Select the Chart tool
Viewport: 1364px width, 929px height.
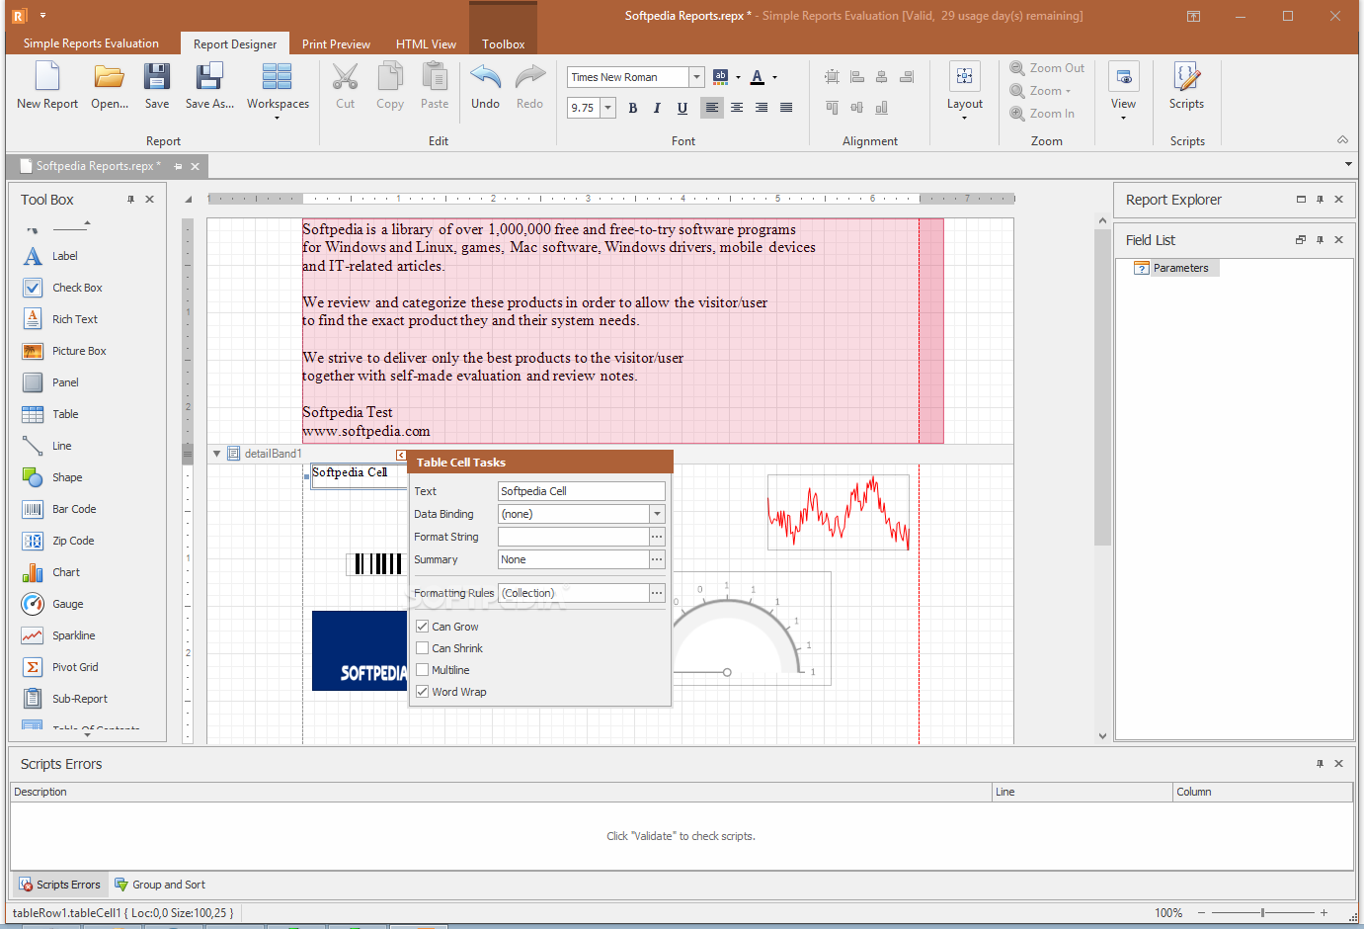[x=64, y=572]
